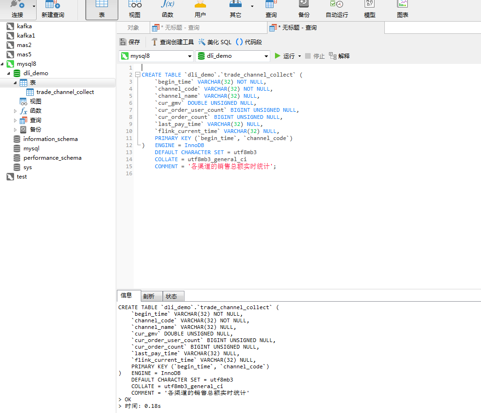Select the performance_schema database
Image resolution: width=481 pixels, height=413 pixels.
(x=53, y=158)
